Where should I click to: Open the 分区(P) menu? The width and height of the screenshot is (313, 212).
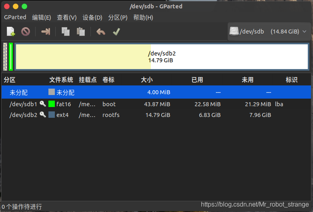tap(118, 18)
